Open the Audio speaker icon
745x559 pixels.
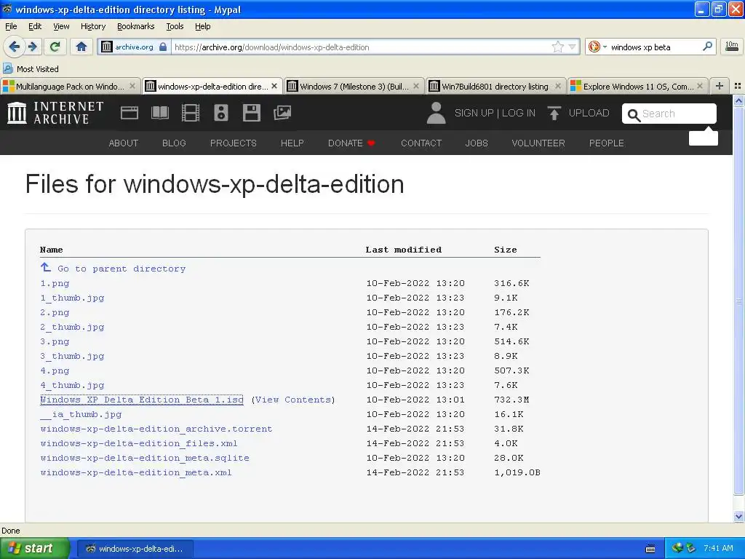[221, 113]
